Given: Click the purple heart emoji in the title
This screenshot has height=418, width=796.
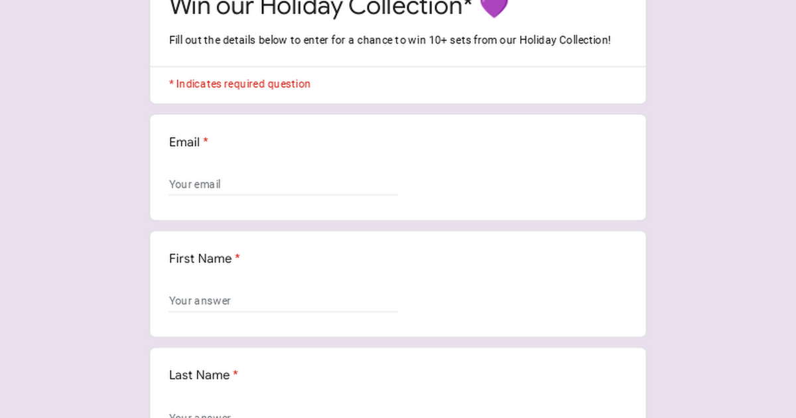Looking at the screenshot, I should pyautogui.click(x=494, y=7).
